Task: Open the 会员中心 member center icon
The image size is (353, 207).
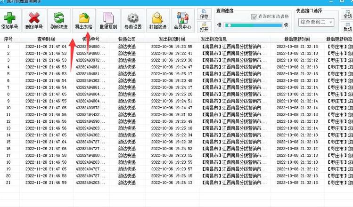Action: click(182, 18)
